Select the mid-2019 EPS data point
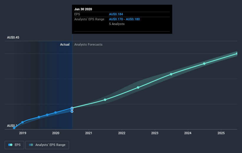 [x=39, y=117]
